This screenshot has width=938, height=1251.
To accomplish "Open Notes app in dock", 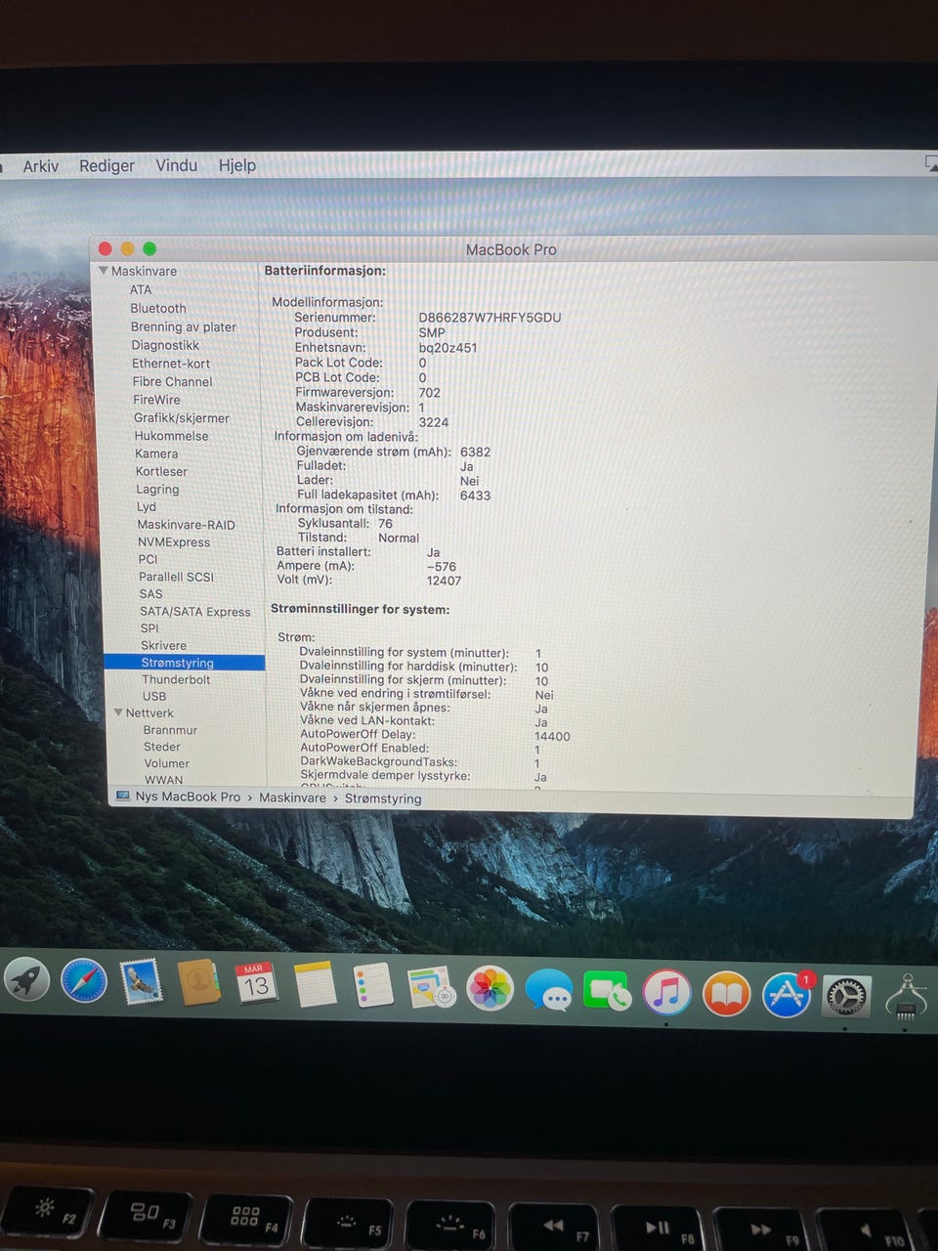I will click(315, 985).
